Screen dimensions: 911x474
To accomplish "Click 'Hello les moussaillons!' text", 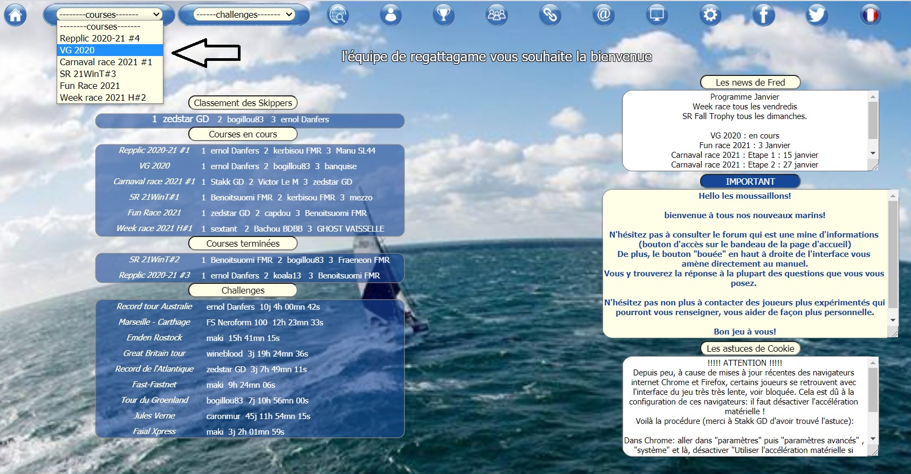I will 745,196.
